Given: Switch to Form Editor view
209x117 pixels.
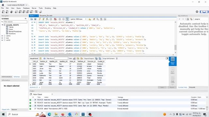Looking at the screenshot, I should tap(173, 71).
